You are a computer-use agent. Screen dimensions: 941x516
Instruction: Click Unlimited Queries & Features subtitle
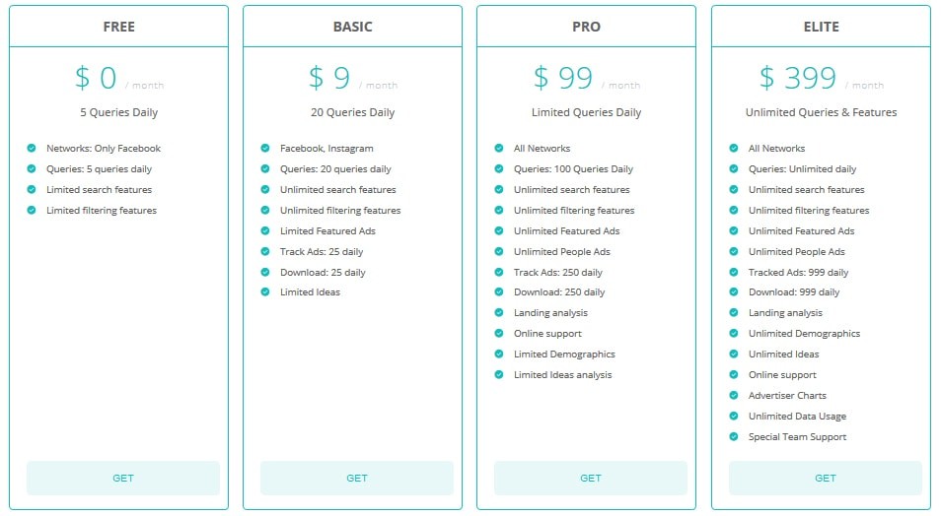(821, 112)
